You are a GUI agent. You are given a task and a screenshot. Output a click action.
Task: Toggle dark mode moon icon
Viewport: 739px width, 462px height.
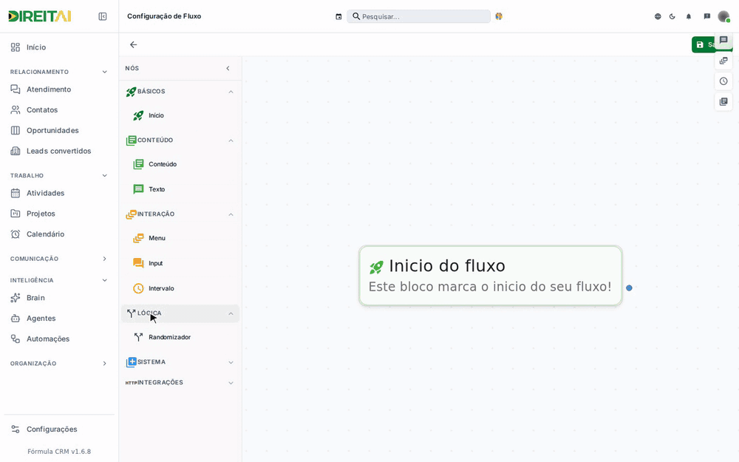tap(672, 16)
